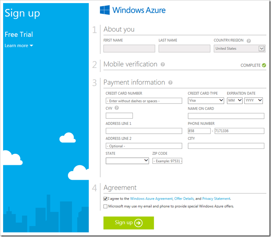
Task: Click the About you heading
Action: coord(119,29)
